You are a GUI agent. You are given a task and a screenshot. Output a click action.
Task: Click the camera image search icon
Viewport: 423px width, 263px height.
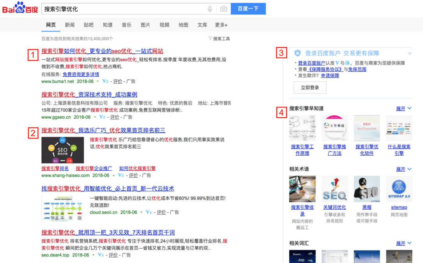223,9
